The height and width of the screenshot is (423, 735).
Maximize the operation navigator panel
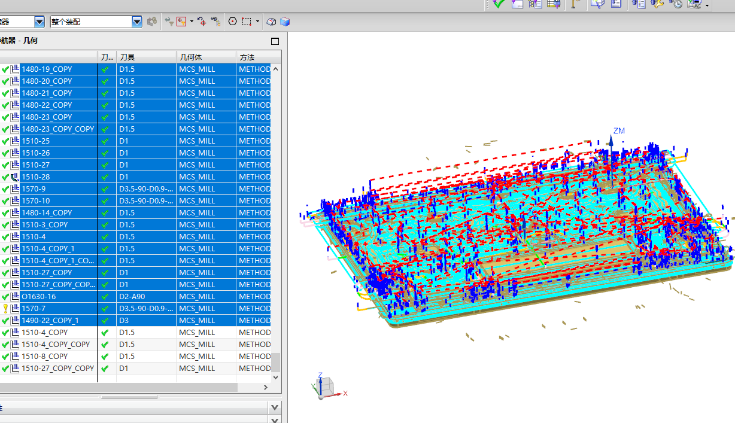[x=275, y=41]
